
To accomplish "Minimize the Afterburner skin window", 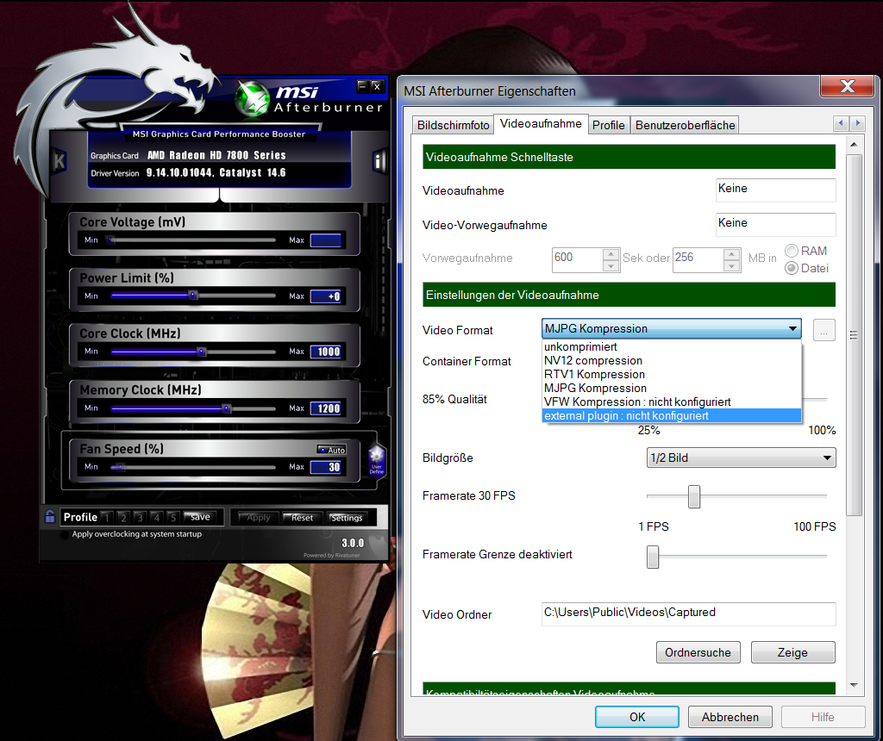I will [x=363, y=86].
